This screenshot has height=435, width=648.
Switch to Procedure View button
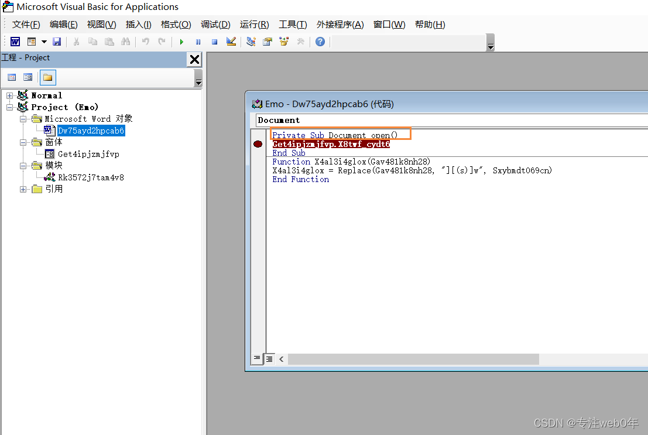(x=257, y=358)
